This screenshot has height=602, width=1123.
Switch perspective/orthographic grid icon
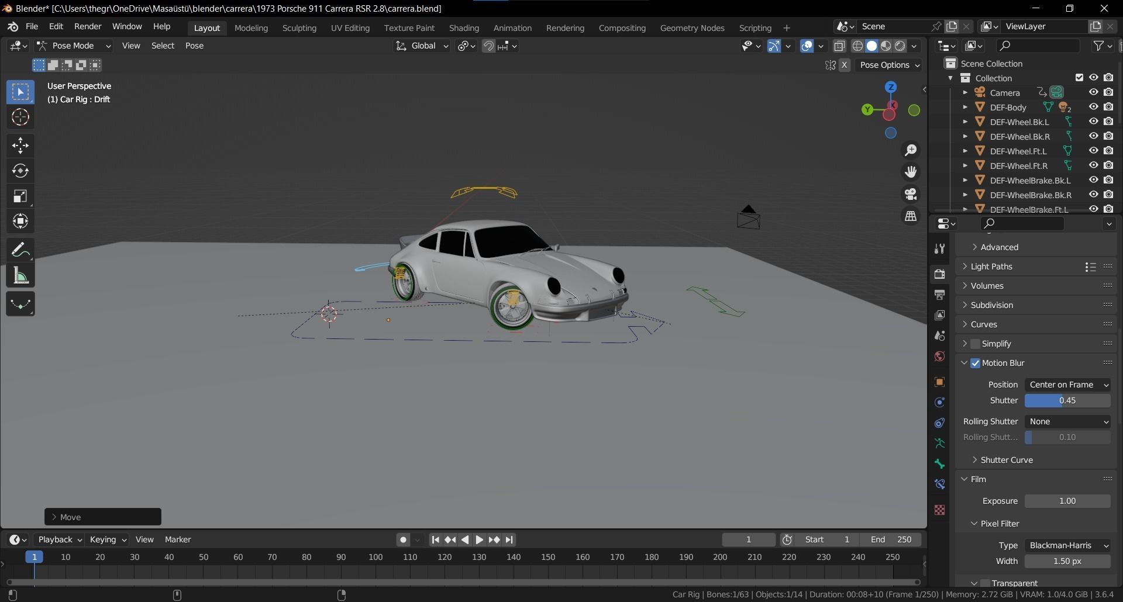[x=911, y=216]
